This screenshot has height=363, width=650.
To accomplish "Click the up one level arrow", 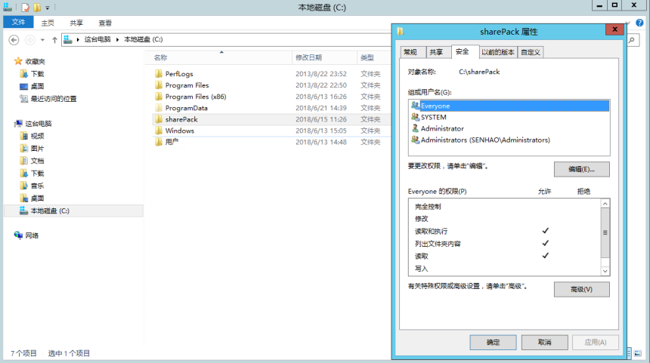I will 54,39.
